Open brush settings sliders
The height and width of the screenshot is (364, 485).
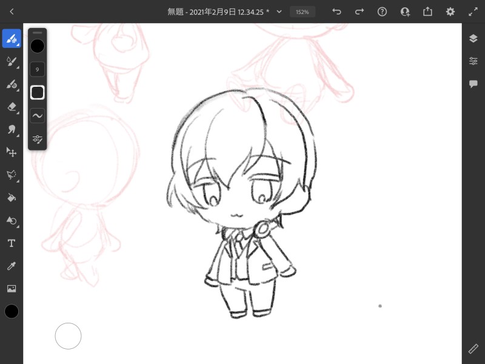pos(38,140)
